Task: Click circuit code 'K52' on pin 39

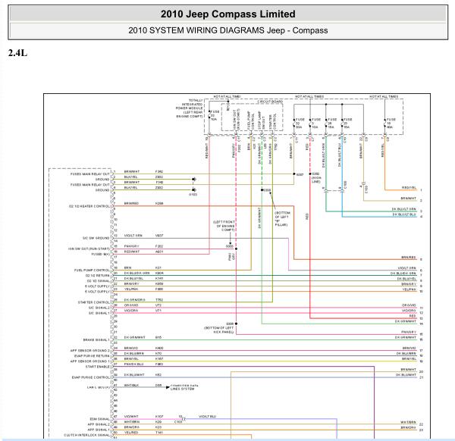Action: point(158,375)
